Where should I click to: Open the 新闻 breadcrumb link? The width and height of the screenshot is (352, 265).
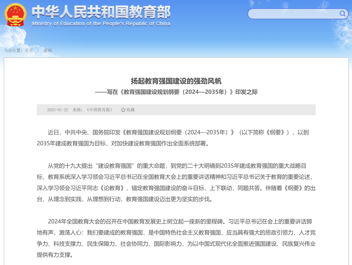click(x=48, y=50)
